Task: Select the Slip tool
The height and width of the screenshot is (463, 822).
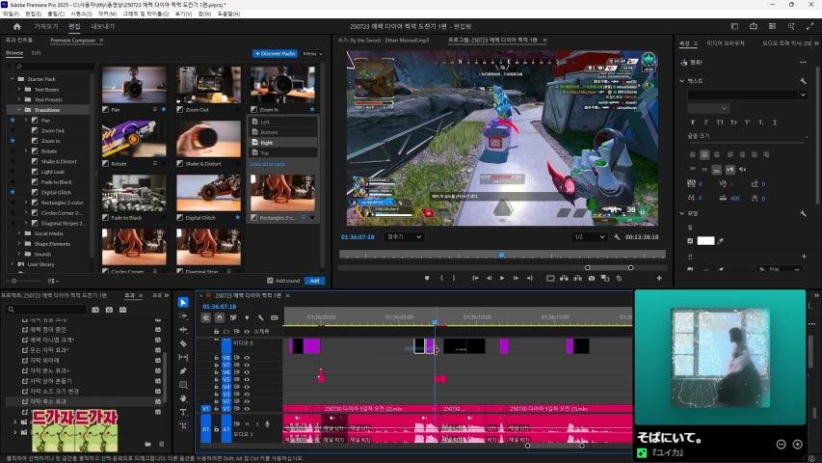Action: [183, 357]
